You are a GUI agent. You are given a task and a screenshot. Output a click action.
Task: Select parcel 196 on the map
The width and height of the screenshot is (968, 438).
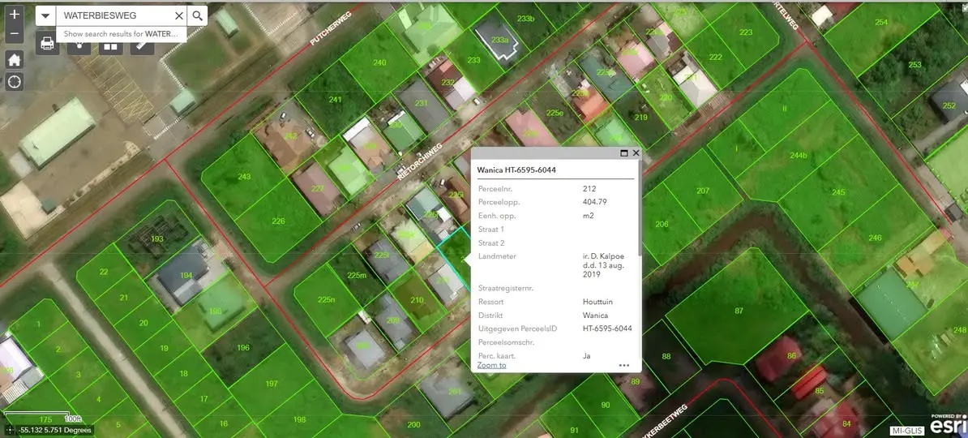pyautogui.click(x=243, y=348)
